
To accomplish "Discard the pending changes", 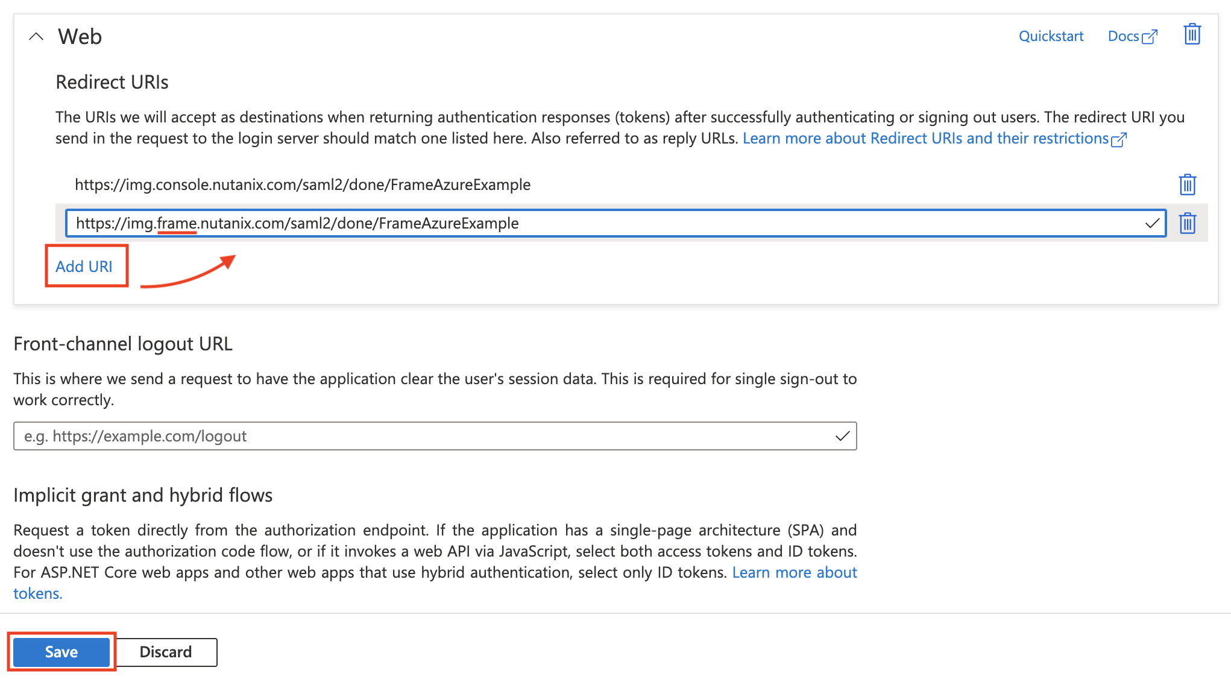I will coord(166,652).
